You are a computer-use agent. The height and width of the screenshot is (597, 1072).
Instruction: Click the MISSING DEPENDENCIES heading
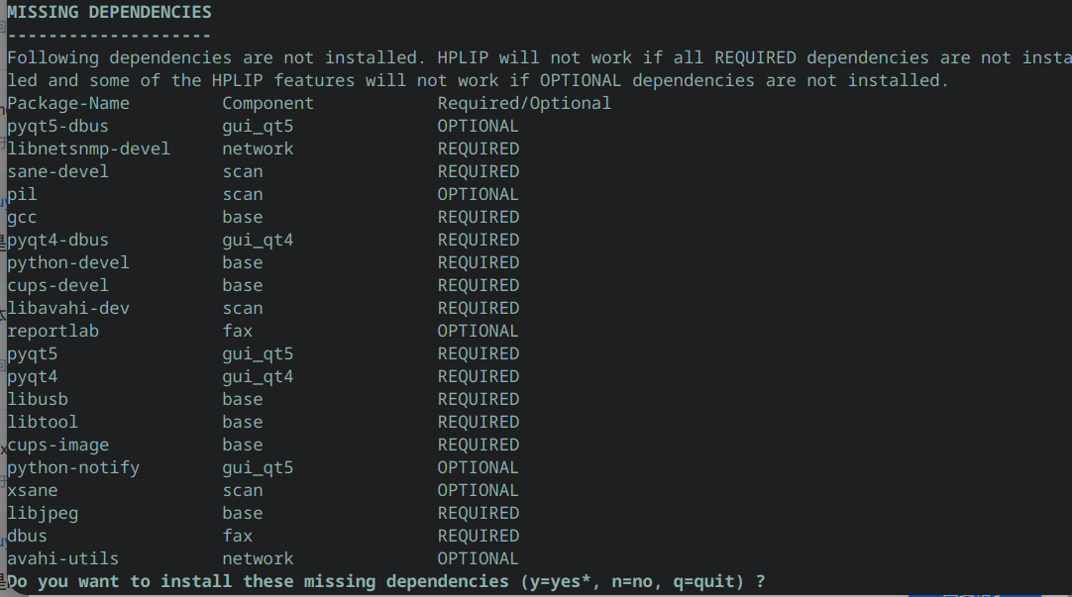point(109,13)
